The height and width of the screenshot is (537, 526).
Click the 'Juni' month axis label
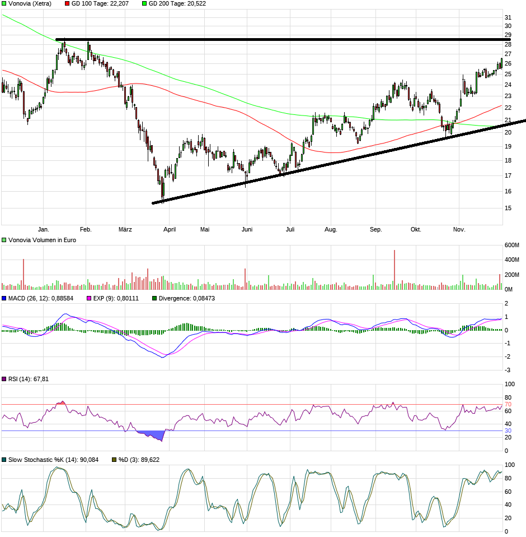(247, 229)
